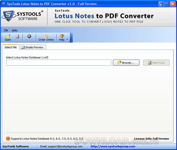Viewport: 177px width, 150px height.
Task: Click the resize grip in the status bar corner
Action: (174, 147)
